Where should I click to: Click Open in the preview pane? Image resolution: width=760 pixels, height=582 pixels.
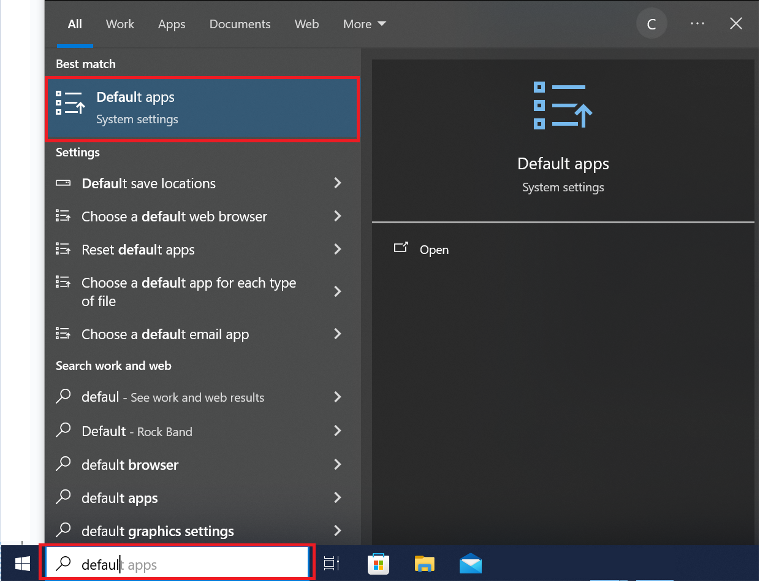[x=434, y=250]
